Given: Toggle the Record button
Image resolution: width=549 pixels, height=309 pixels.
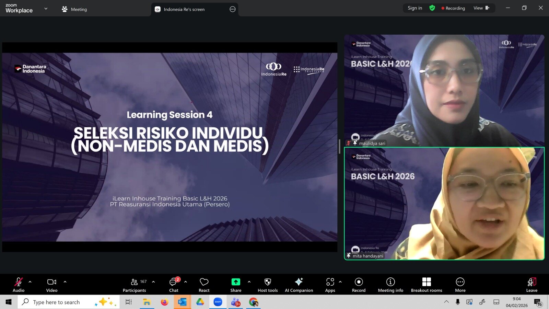Looking at the screenshot, I should pyautogui.click(x=359, y=285).
